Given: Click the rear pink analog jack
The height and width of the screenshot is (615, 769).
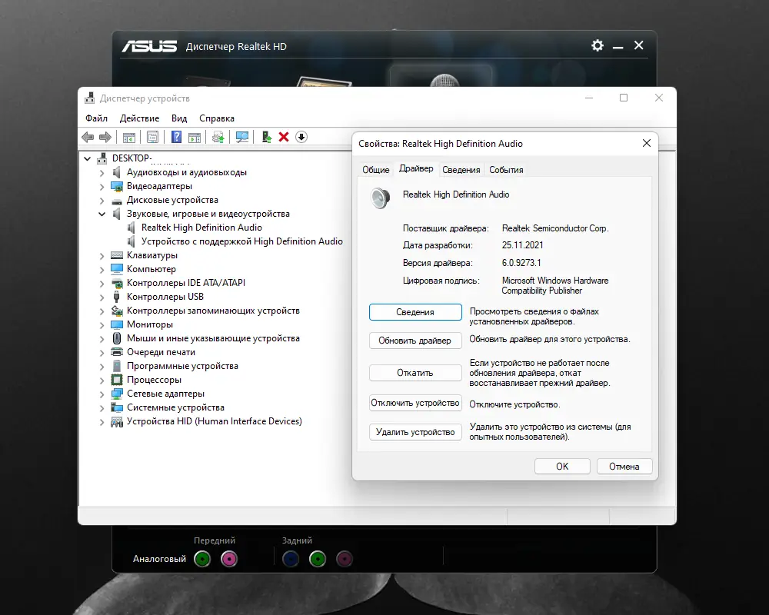Looking at the screenshot, I should click(x=345, y=559).
